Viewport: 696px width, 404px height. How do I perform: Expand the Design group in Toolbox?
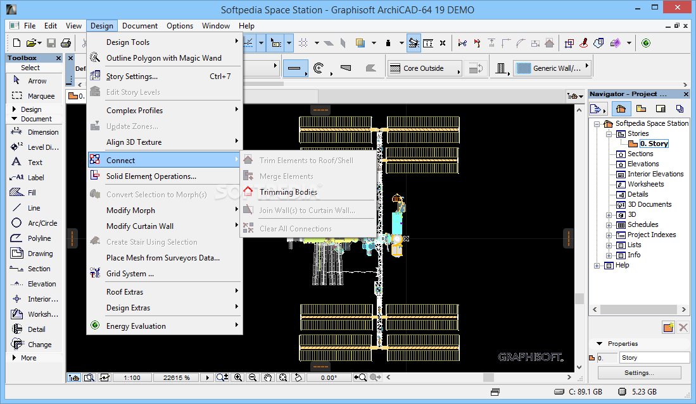[x=14, y=109]
